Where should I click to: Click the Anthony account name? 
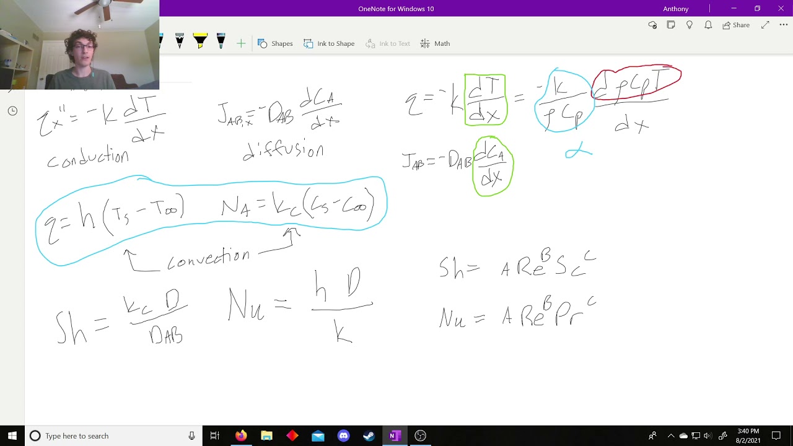click(x=675, y=9)
